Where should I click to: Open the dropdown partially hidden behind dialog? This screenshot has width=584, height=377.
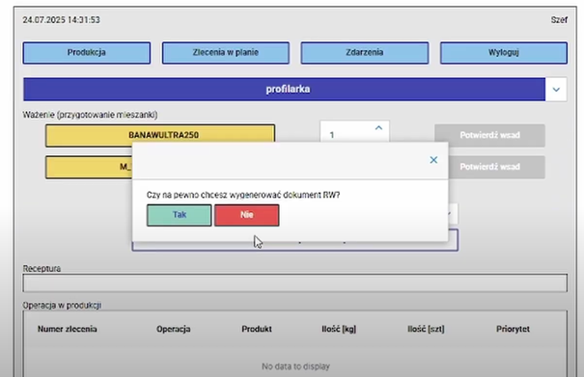(x=453, y=214)
